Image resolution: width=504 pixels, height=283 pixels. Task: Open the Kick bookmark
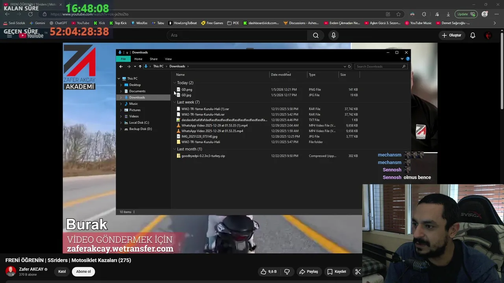coord(99,23)
